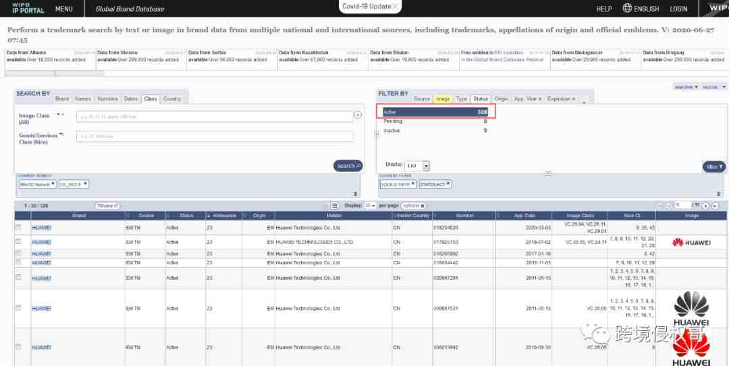Tick checkbox for record 018204826
The width and height of the screenshot is (729, 366).
point(19,227)
